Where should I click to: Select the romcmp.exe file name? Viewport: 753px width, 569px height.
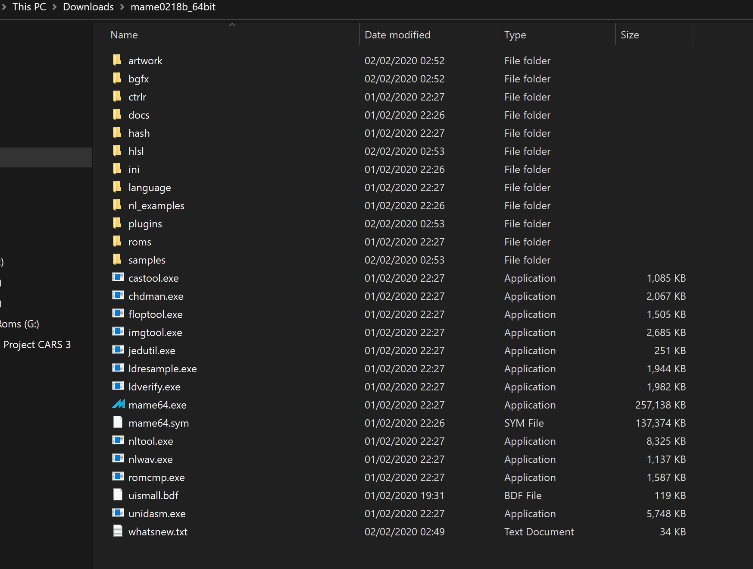[x=156, y=478]
